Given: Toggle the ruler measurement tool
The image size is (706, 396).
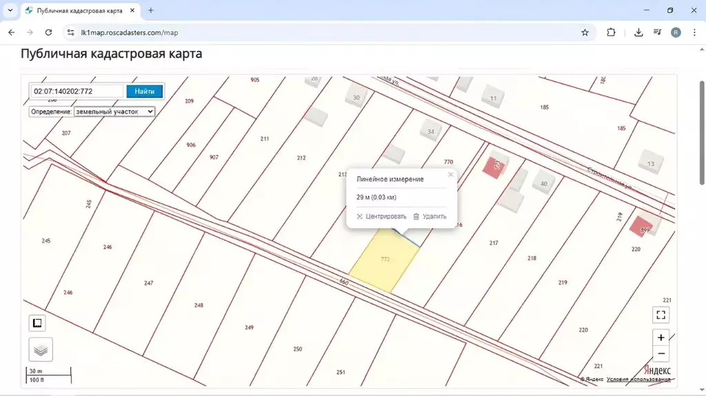Looking at the screenshot, I should (x=37, y=323).
